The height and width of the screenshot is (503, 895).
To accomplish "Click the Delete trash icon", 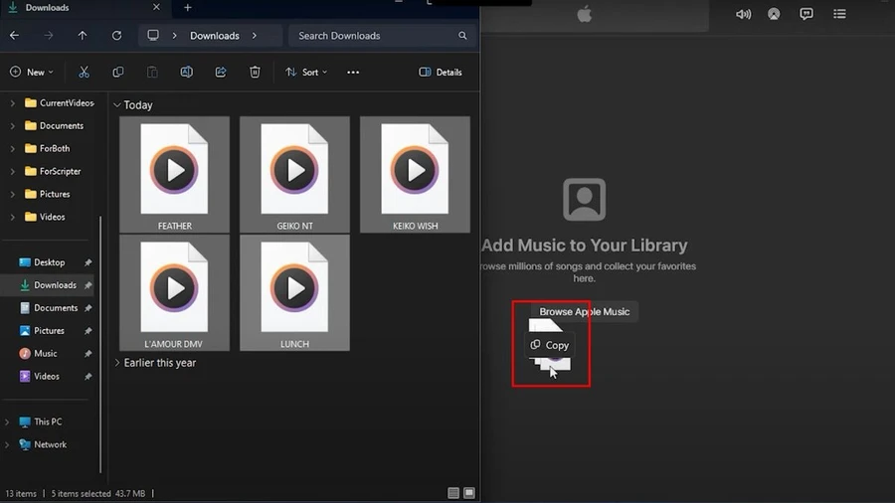I will click(256, 72).
